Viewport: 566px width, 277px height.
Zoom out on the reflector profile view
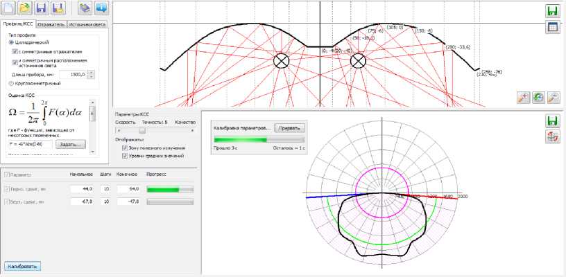pos(554,99)
